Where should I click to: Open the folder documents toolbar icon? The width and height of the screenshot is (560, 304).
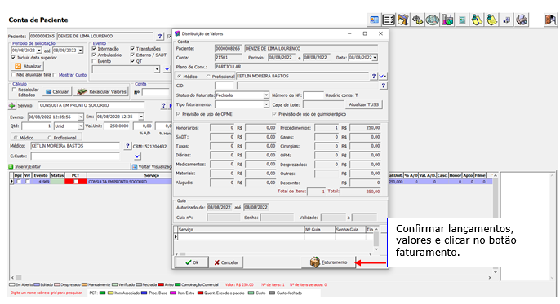coord(403,20)
